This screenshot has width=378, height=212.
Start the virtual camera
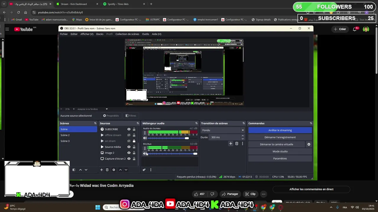pos(276,144)
